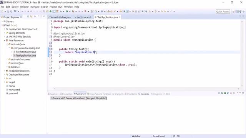246x138 pixels.
Task: Open the Window menu
Action: pos(68,7)
